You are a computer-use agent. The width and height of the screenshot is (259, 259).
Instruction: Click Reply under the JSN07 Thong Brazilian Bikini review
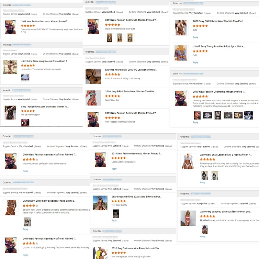click(195, 62)
